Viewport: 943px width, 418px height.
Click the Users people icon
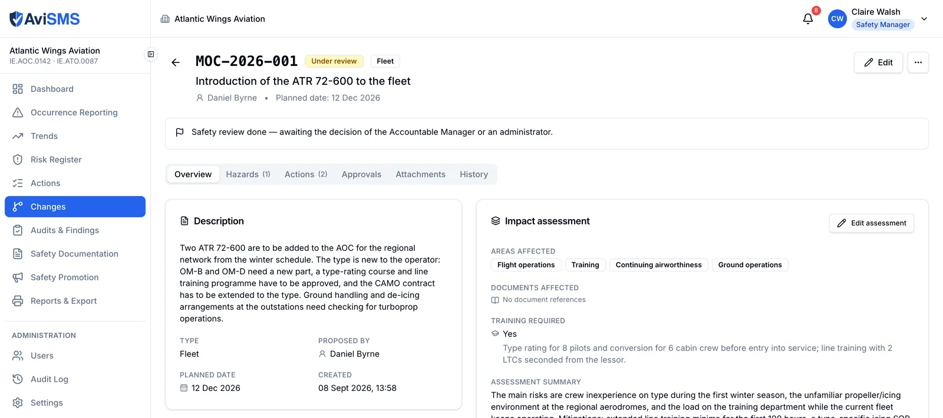[18, 356]
